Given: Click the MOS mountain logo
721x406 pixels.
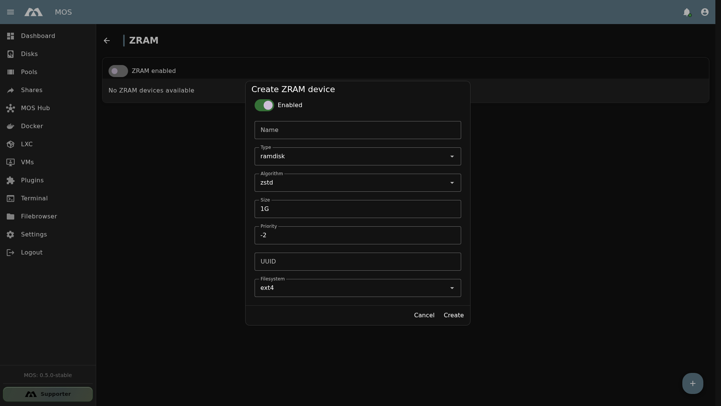Looking at the screenshot, I should pos(33,12).
